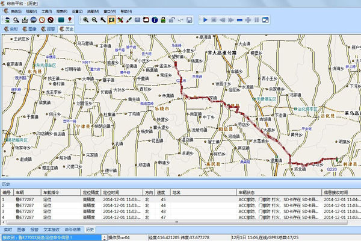Switch to the 文本接收 bottom tab
The width and height of the screenshot is (361, 241).
(x=52, y=230)
